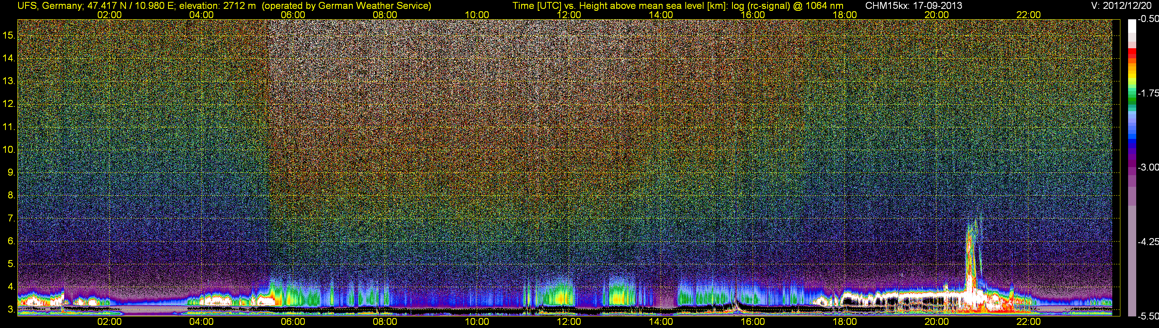Click the white segment of the colorbar
This screenshot has height=328, width=1159.
pyautogui.click(x=1132, y=26)
